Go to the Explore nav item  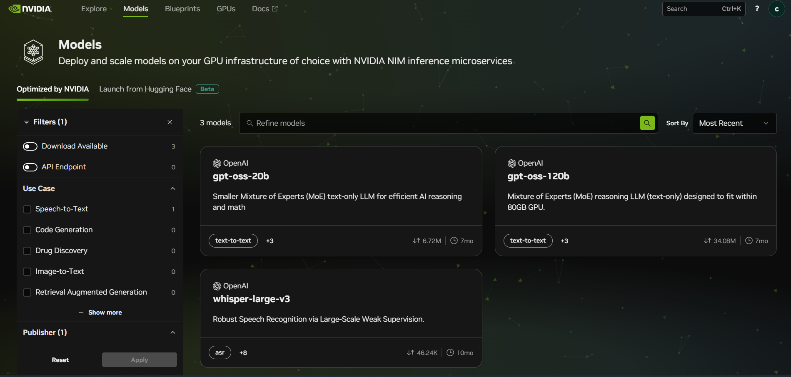click(94, 9)
